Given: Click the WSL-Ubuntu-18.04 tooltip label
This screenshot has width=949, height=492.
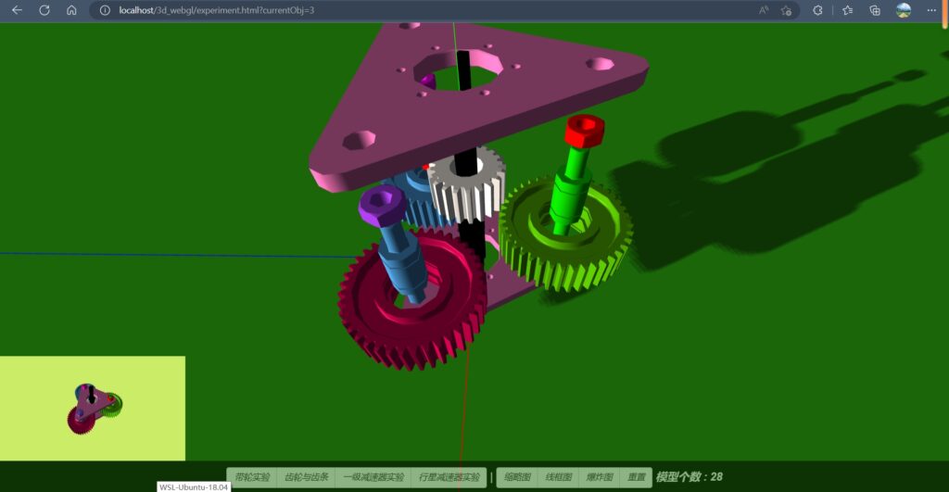Looking at the screenshot, I should [194, 487].
